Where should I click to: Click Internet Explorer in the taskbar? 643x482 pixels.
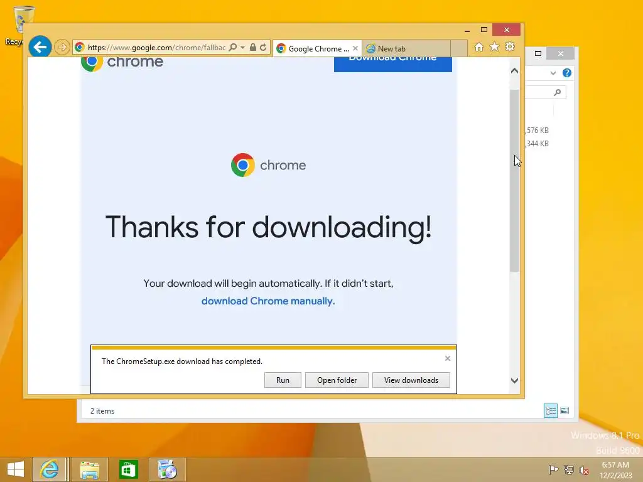[x=50, y=469]
